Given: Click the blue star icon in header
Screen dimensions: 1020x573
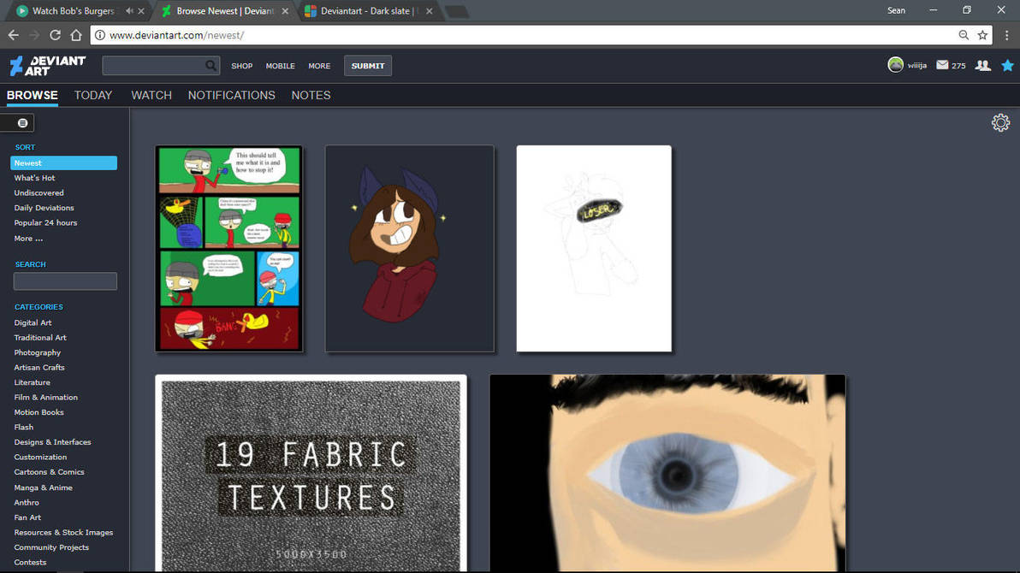Looking at the screenshot, I should (1007, 65).
